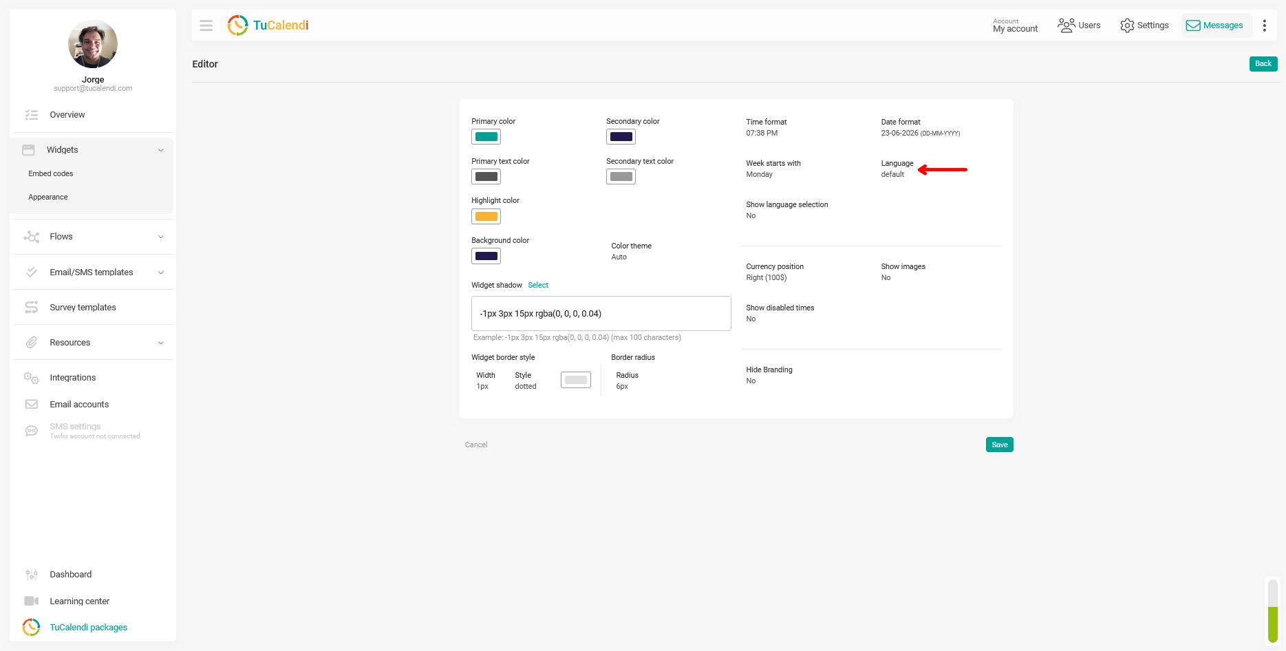Screen dimensions: 1286x651
Task: Open the Appearance submenu item
Action: click(x=48, y=198)
